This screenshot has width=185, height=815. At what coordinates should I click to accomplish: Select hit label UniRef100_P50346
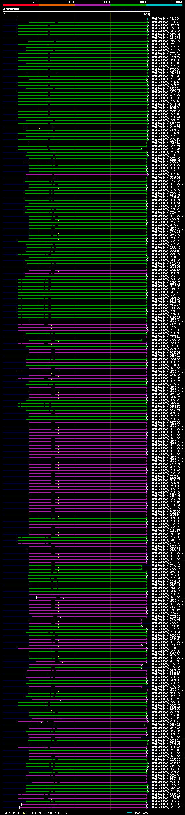pos(166,101)
